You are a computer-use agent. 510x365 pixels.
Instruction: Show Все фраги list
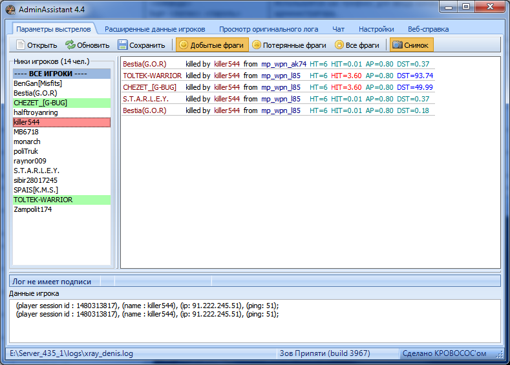(357, 45)
